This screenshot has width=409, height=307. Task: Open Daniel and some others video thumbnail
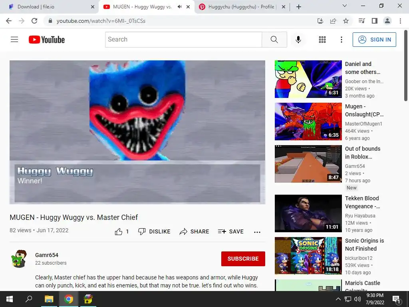(308, 79)
